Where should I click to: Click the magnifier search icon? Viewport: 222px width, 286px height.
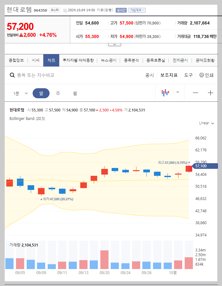[x=12, y=75]
